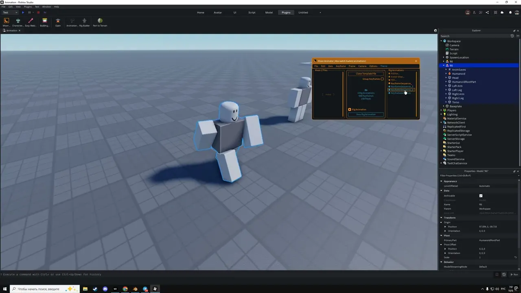The image size is (521, 293).
Task: Select HumanoidRootPart in the Explorer
Action: 464,82
